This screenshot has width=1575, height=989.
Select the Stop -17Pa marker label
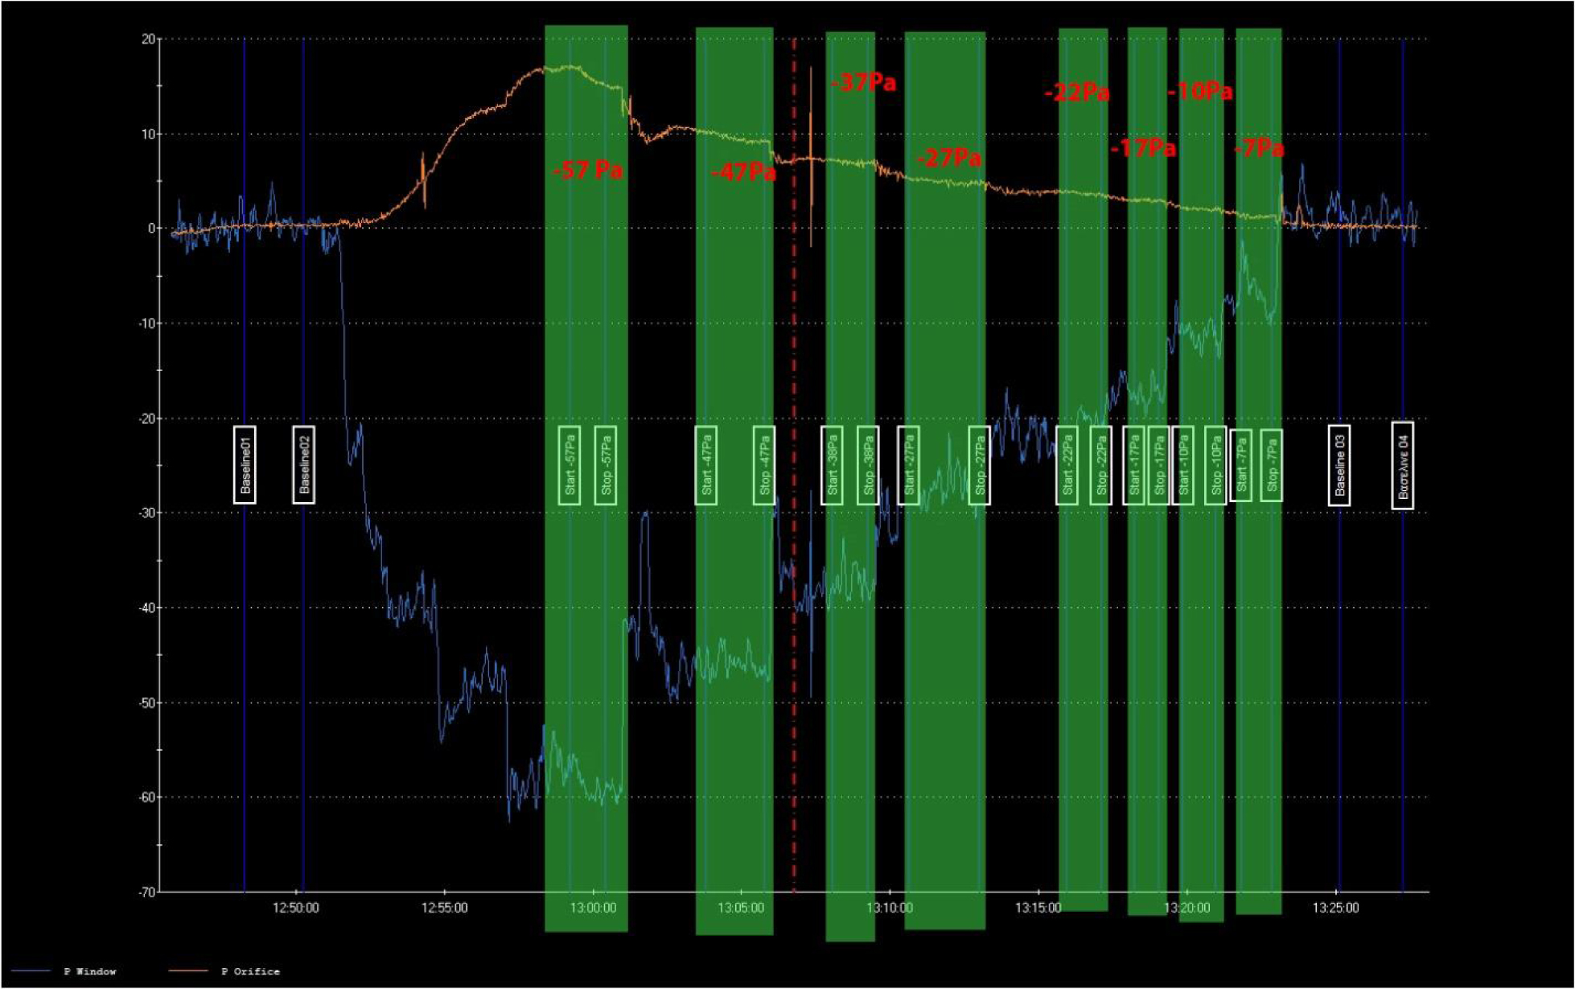pyautogui.click(x=1158, y=465)
